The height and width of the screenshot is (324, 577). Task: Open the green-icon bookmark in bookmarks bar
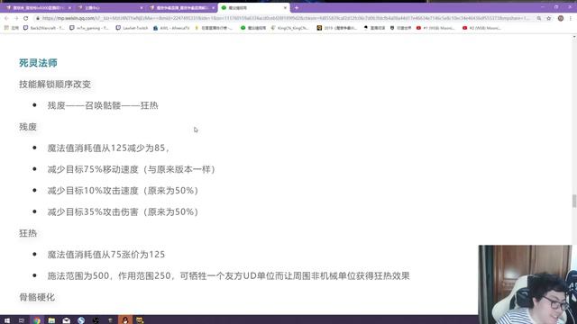[253, 28]
